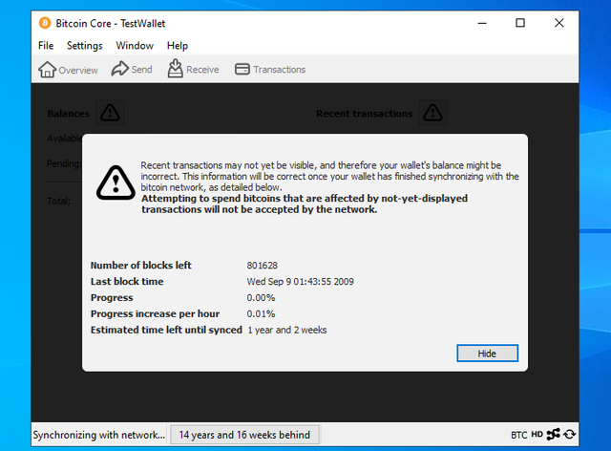Close the Bitcoin Core window
611x451 pixels.
pos(559,23)
